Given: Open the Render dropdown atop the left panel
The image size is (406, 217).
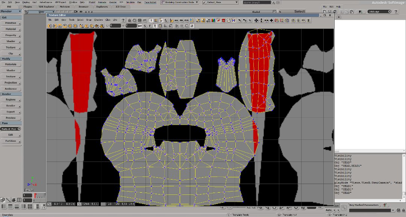Looking at the screenshot, I should [10, 12].
